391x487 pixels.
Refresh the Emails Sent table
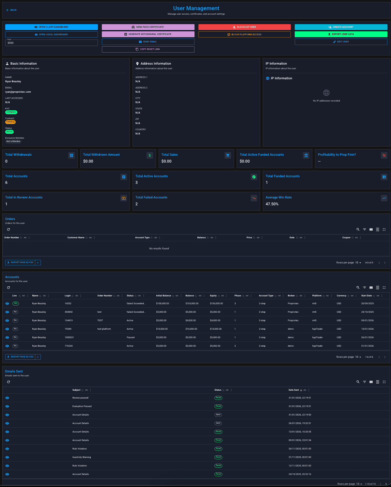(x=8, y=382)
